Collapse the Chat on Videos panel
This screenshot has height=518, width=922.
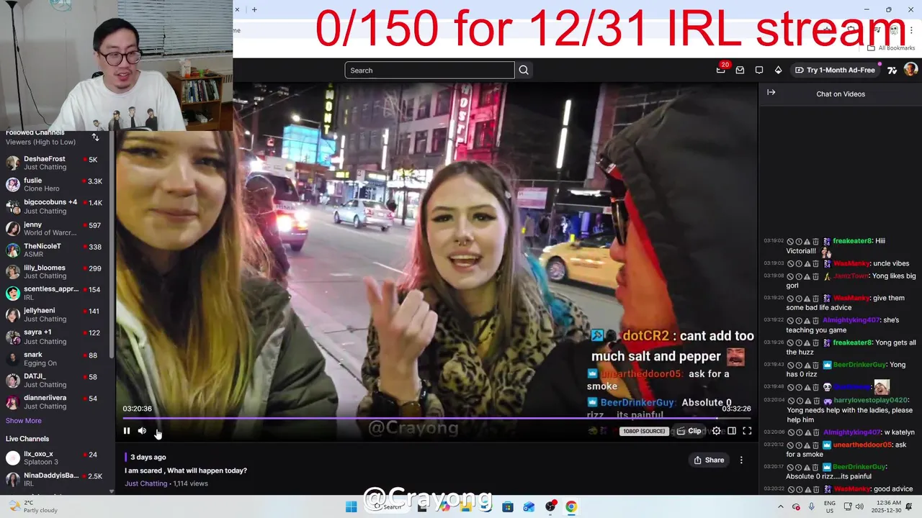click(771, 93)
